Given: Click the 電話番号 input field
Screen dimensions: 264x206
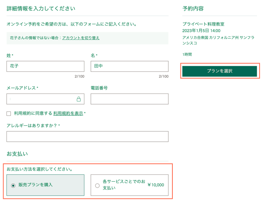Looking at the screenshot, I should [x=130, y=99].
